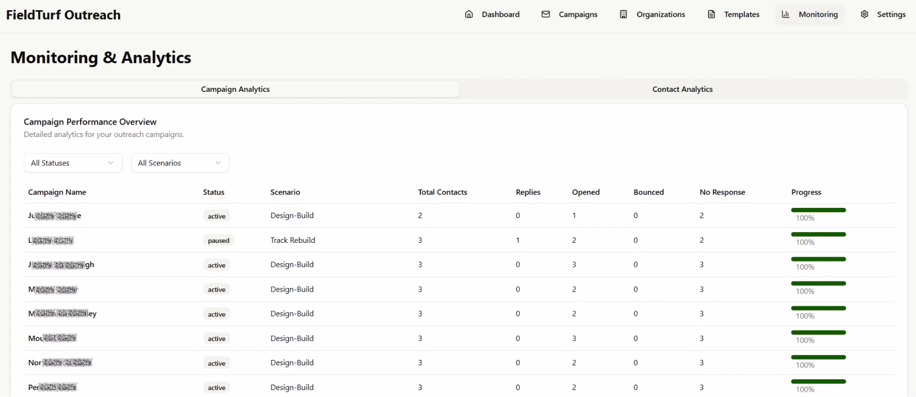Click the Campaign Name column header
Screen dimensions: 916x397
pyautogui.click(x=57, y=192)
